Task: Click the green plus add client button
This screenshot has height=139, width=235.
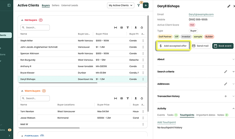Action: click(146, 5)
